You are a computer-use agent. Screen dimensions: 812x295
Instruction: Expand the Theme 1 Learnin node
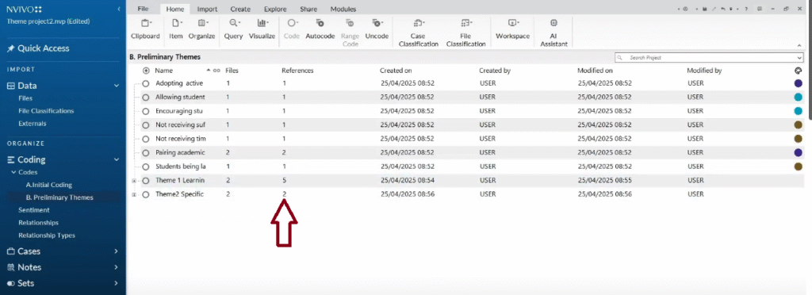click(x=134, y=181)
